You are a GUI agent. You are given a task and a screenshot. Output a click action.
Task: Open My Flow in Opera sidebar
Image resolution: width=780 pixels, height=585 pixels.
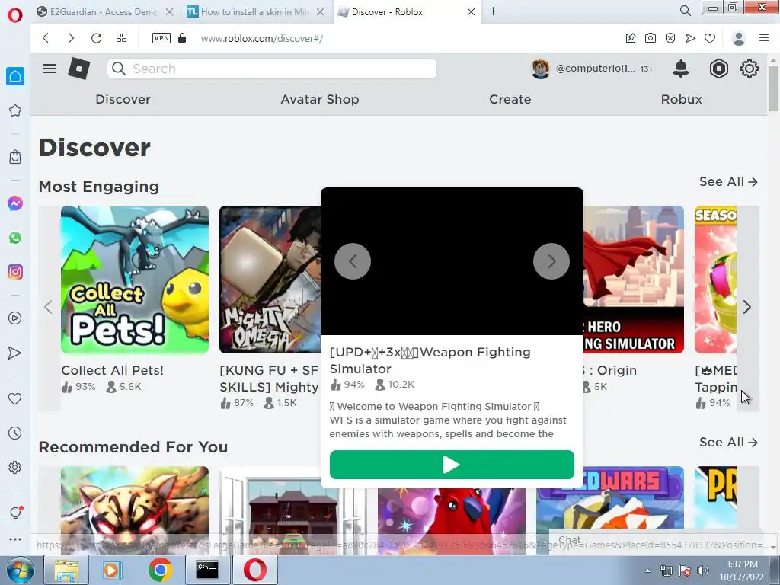click(x=15, y=353)
